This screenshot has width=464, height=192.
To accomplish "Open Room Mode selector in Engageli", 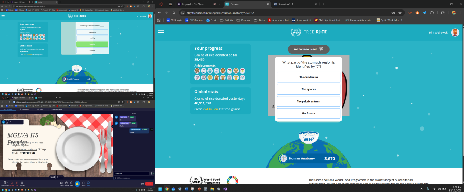I will pyautogui.click(x=5, y=184).
